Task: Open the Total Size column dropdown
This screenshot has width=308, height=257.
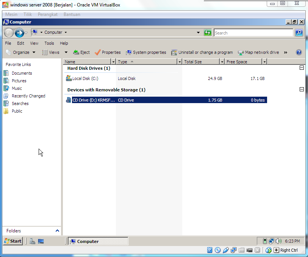Action: 222,62
